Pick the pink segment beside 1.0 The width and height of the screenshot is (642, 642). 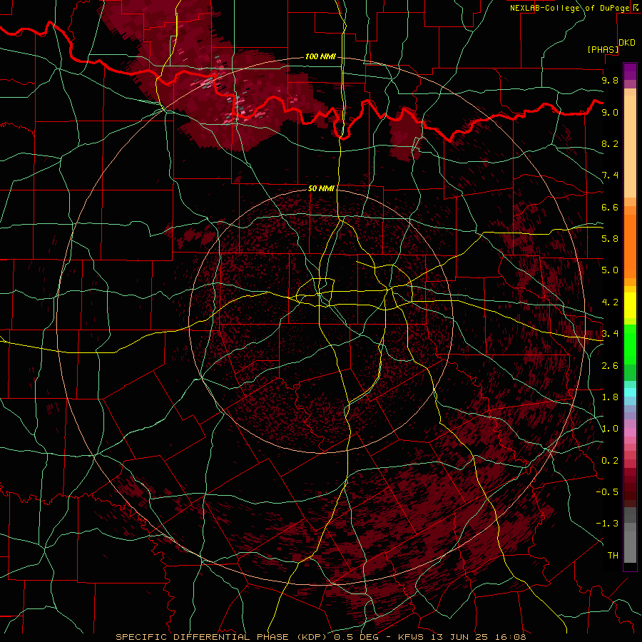[x=630, y=432]
